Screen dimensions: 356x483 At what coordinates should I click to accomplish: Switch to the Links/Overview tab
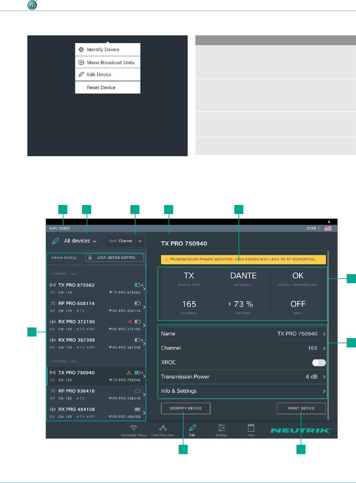(x=163, y=431)
